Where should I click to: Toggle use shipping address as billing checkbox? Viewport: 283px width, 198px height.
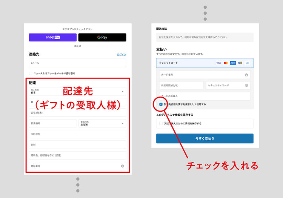pos(161,104)
